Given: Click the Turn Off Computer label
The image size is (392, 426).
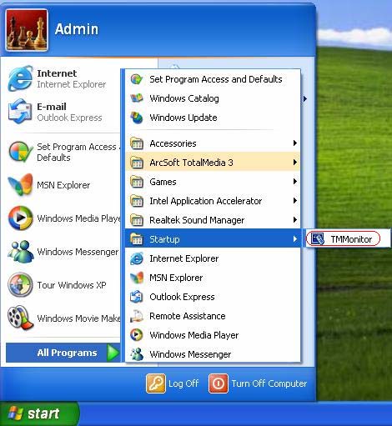Looking at the screenshot, I should coord(269,383).
